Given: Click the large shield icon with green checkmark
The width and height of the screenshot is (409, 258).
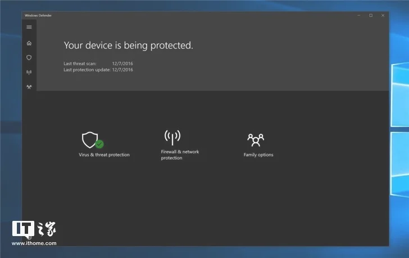Looking at the screenshot, I should click(93, 140).
